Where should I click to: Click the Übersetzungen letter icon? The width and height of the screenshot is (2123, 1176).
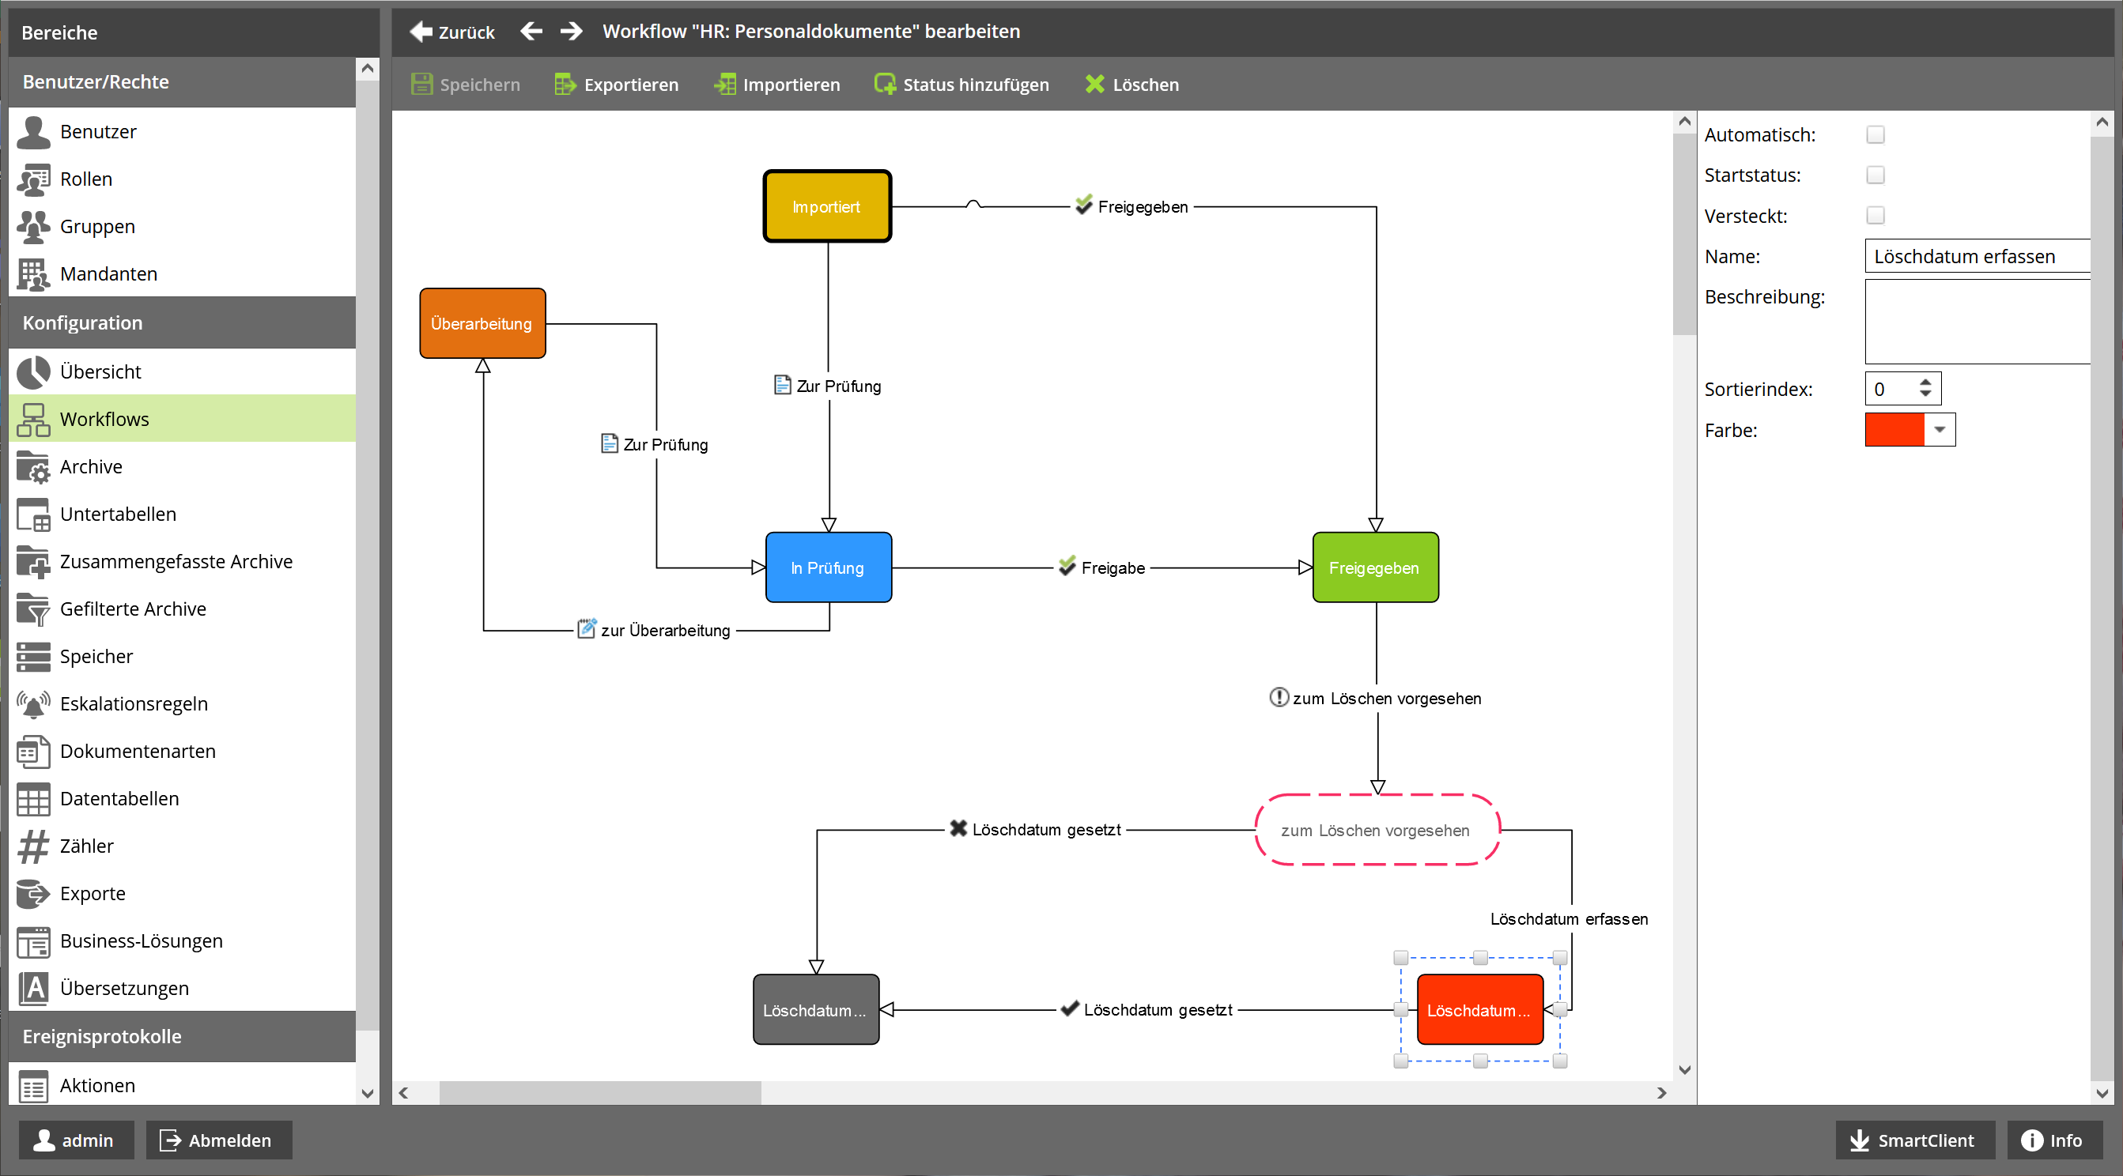pyautogui.click(x=33, y=988)
